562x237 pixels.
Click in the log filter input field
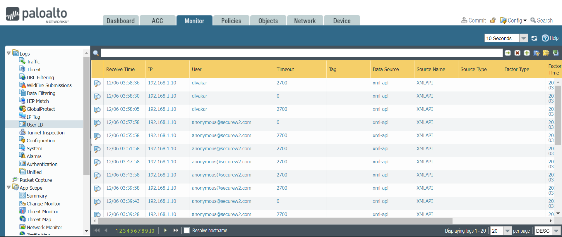(x=301, y=53)
